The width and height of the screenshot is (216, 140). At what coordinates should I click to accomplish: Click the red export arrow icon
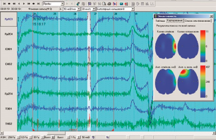(126, 4)
